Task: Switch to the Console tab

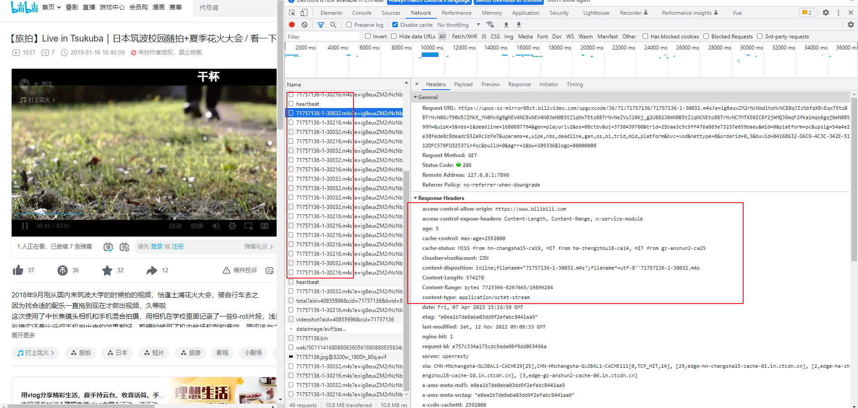Action: 362,12
